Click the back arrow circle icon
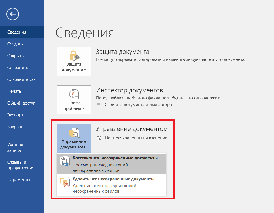Image resolution: width=274 pixels, height=213 pixels. [x=13, y=14]
